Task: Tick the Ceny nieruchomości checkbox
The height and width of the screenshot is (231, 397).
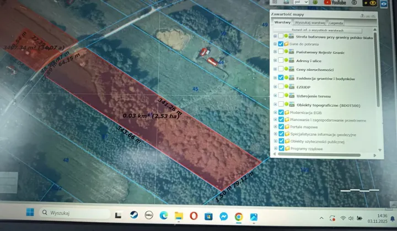Action: pyautogui.click(x=281, y=69)
